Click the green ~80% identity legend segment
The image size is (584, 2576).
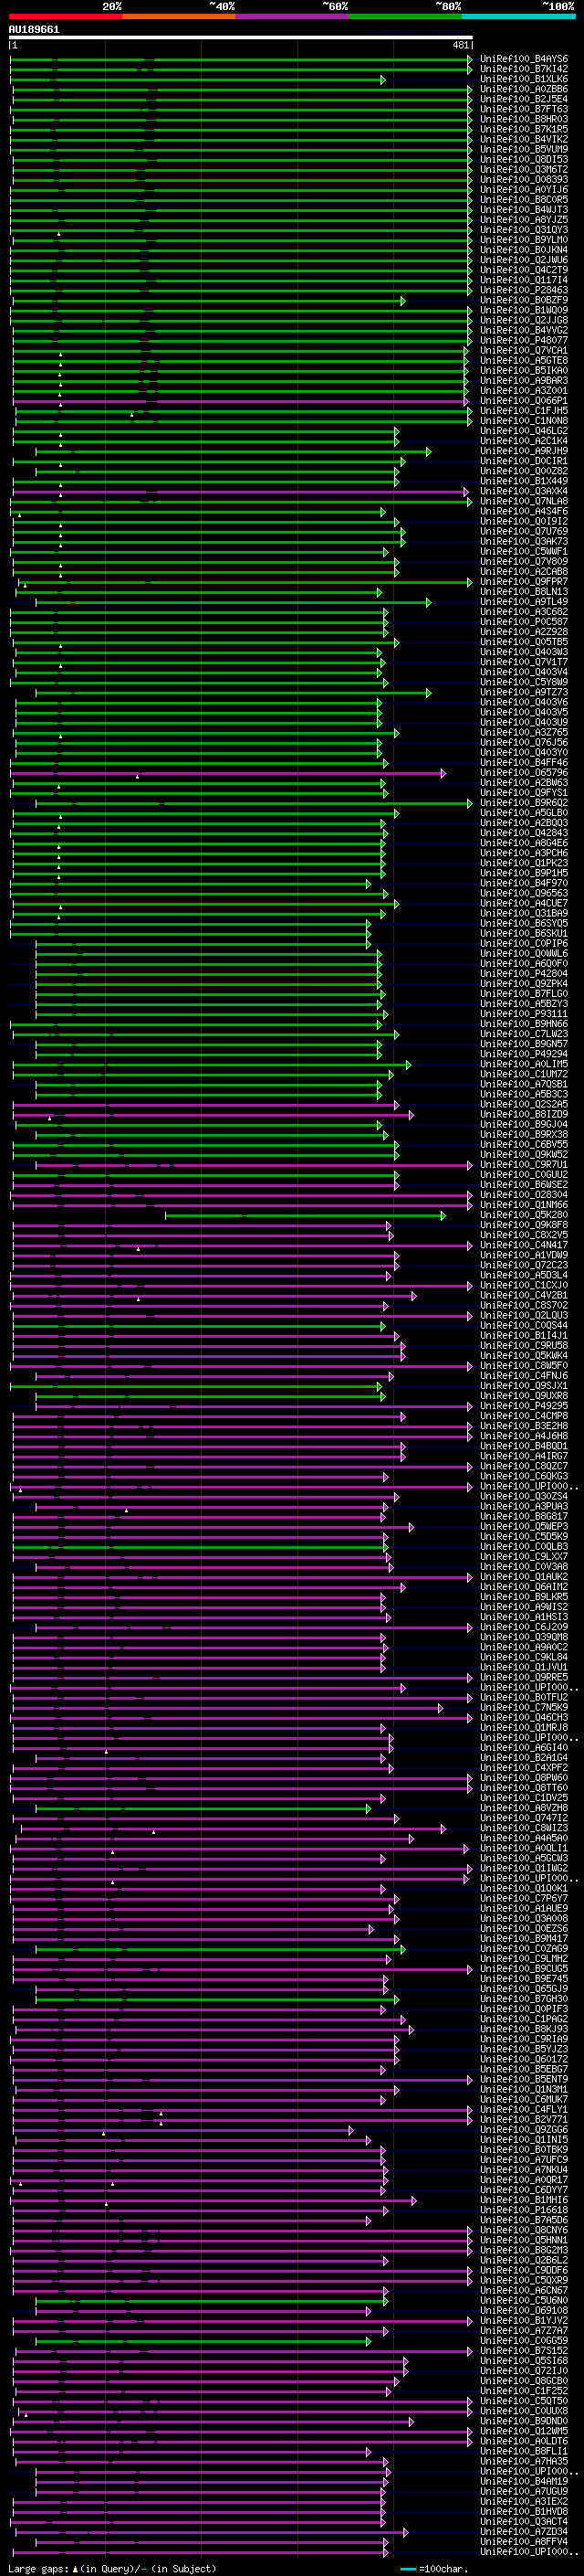(405, 17)
